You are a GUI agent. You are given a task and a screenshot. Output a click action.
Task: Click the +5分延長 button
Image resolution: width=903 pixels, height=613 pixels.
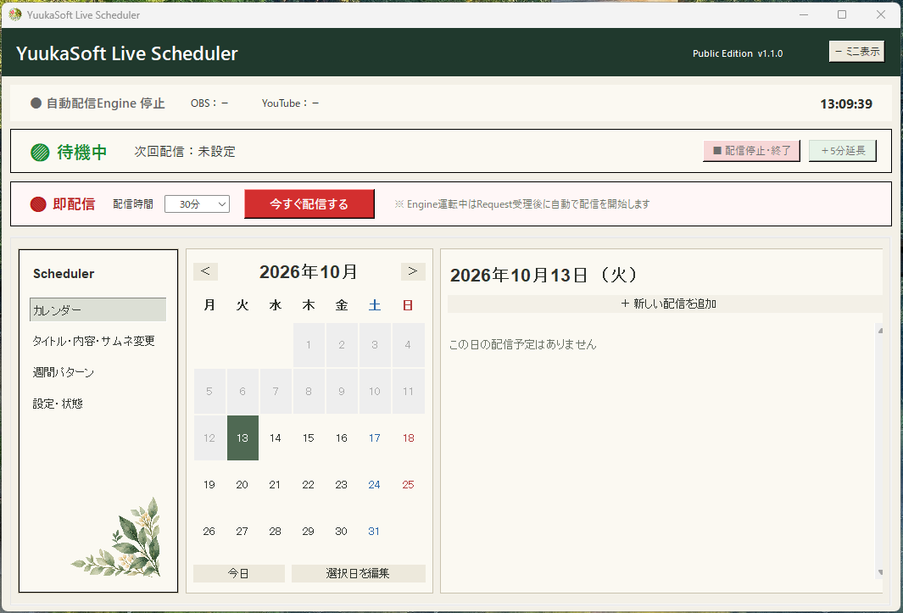(843, 151)
